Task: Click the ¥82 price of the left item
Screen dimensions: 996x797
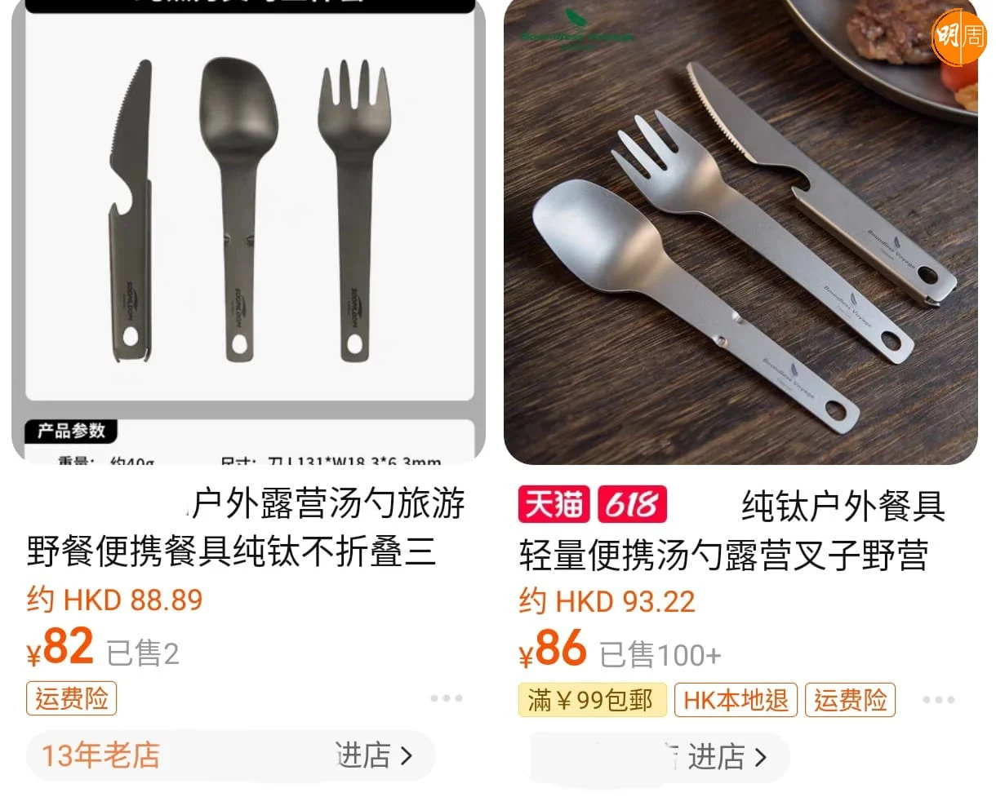Action: point(60,649)
